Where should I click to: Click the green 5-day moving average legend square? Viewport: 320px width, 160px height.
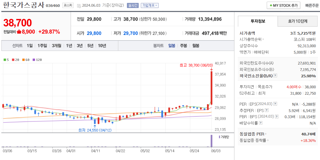(x=5, y=60)
